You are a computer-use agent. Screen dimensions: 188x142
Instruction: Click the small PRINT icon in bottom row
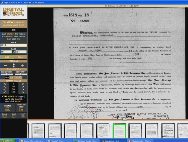click(23, 115)
